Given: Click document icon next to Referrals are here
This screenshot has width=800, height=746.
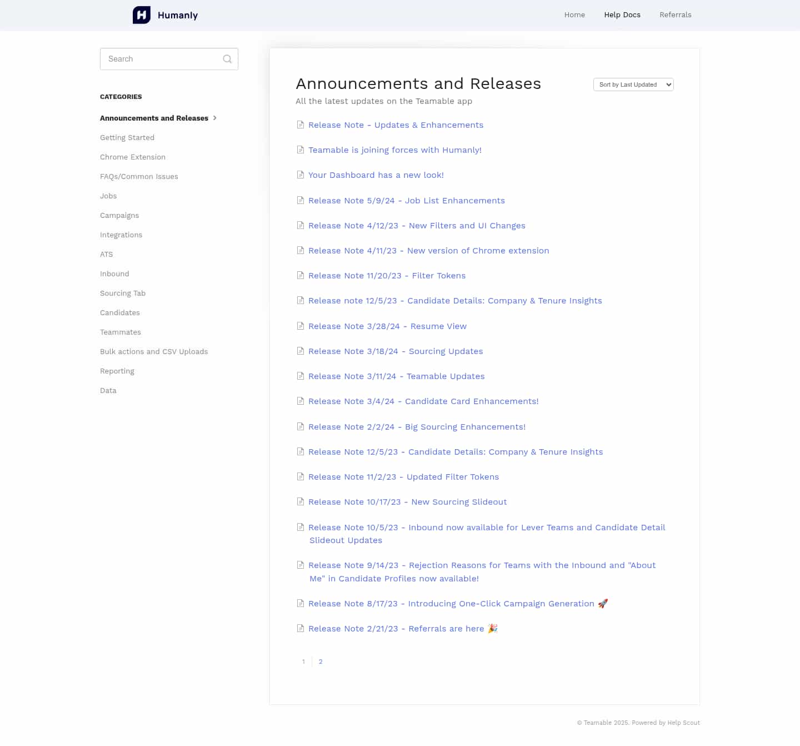Looking at the screenshot, I should [301, 628].
